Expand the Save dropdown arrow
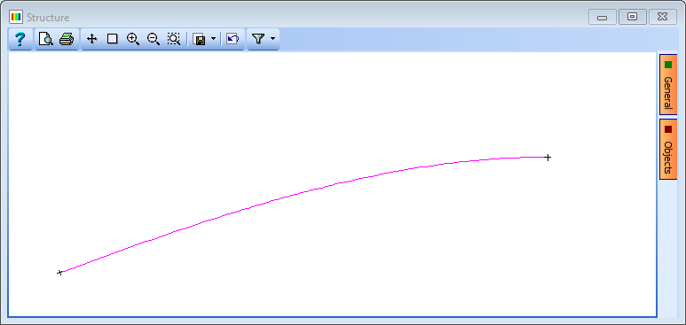The height and width of the screenshot is (325, 686). (x=213, y=39)
